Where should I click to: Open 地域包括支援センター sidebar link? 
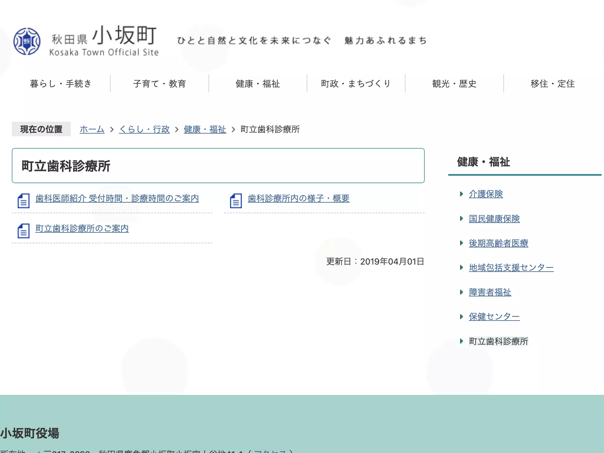[511, 267]
